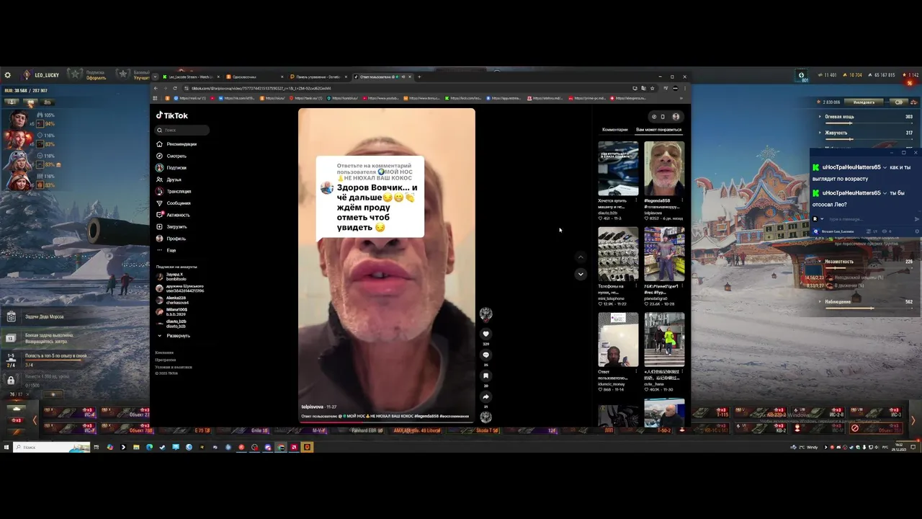Toggle the switch next to Исследовать
Image resolution: width=922 pixels, height=519 pixels.
[898, 102]
